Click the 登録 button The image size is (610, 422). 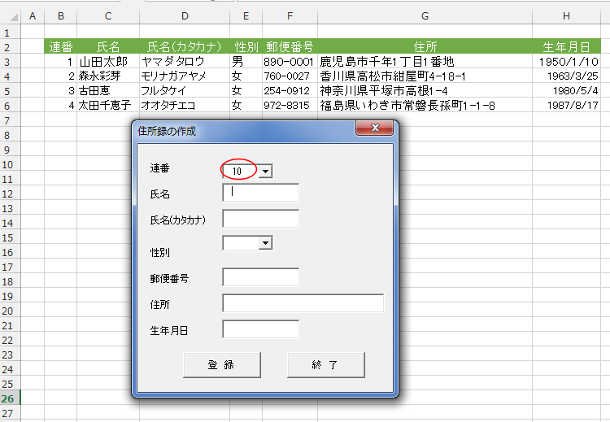pos(222,365)
